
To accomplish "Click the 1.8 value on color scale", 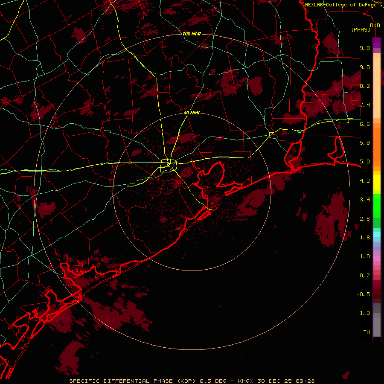I will [365, 238].
